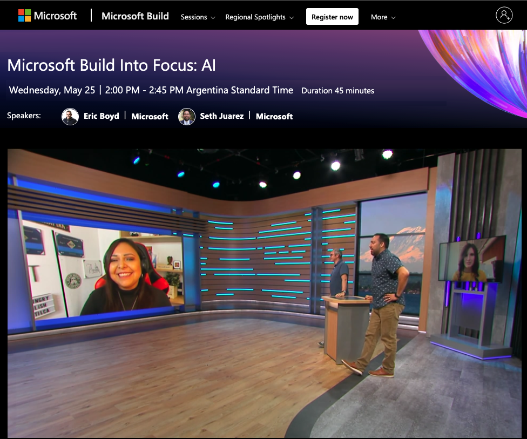Open Seth Juarez's speaker name link
The height and width of the screenshot is (439, 527).
[221, 116]
